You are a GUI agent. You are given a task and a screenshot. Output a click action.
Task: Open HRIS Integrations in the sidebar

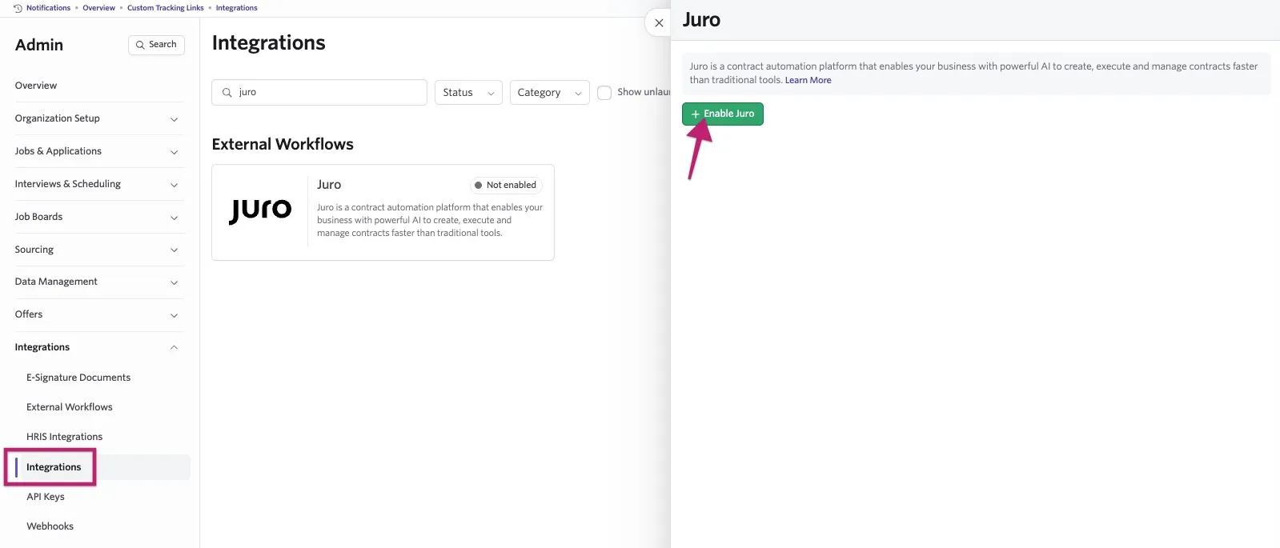(65, 437)
